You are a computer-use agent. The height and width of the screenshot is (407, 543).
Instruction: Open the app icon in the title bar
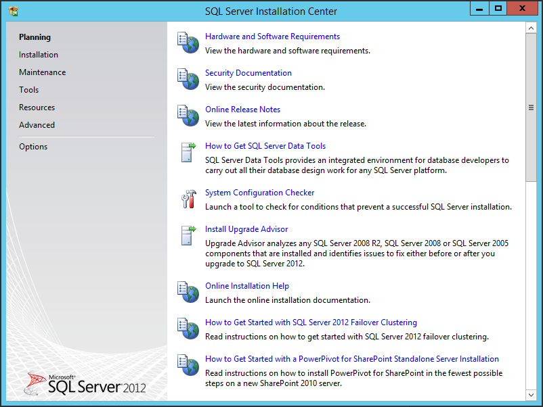14,11
